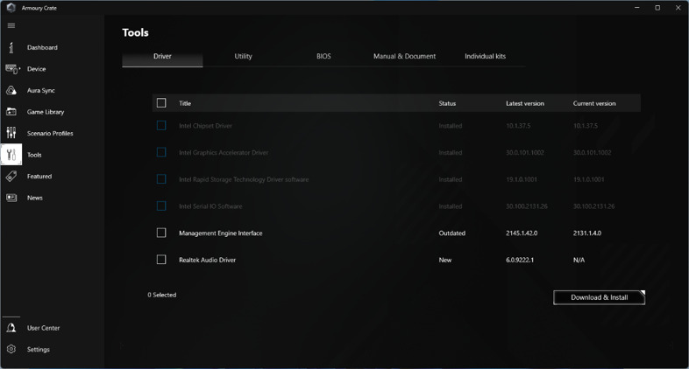The image size is (689, 369).
Task: Open Scenario Profiles label in sidebar
Action: 50,133
